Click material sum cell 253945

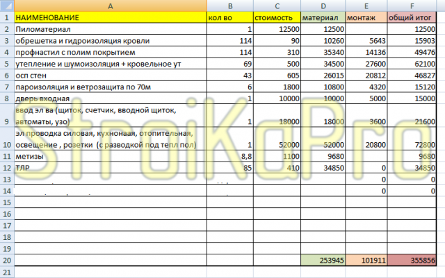[x=323, y=260]
